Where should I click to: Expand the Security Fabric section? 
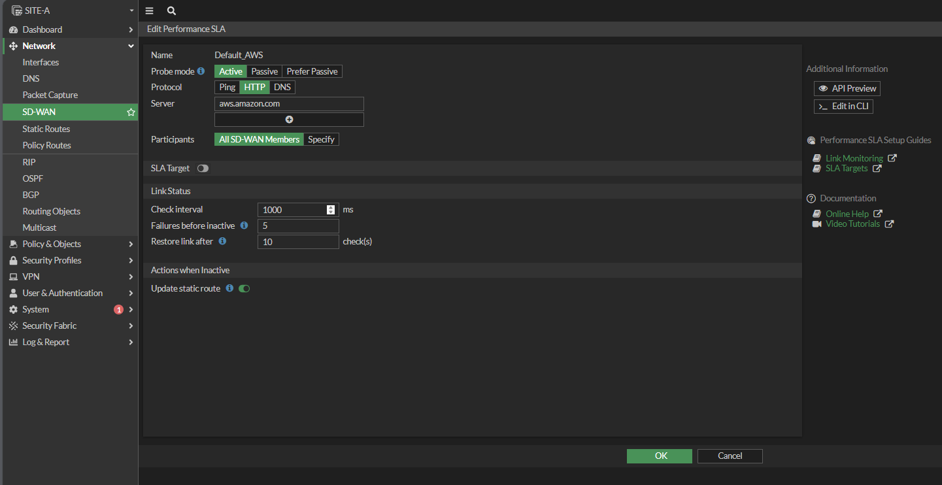coord(69,326)
